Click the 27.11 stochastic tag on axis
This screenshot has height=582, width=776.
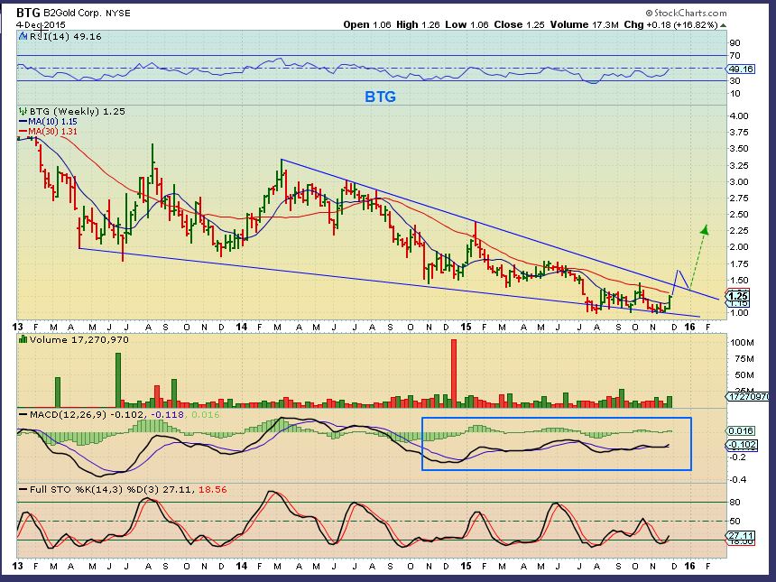coord(741,535)
